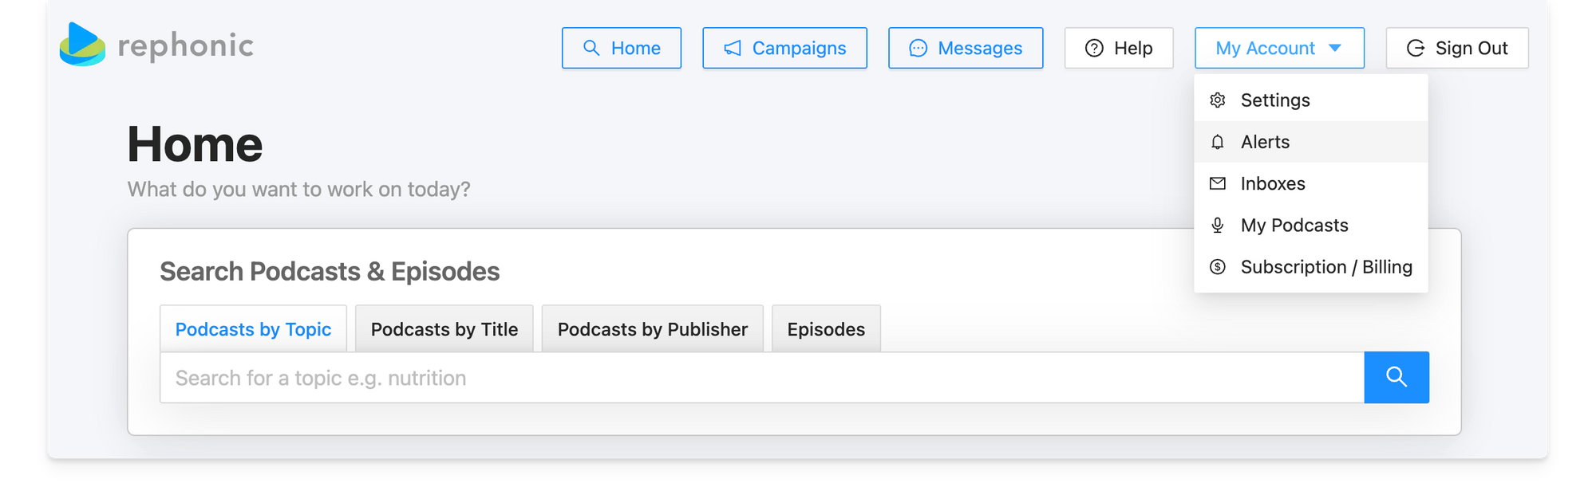
Task: Click the dollar icon for Subscription / Billing
Action: (x=1217, y=267)
